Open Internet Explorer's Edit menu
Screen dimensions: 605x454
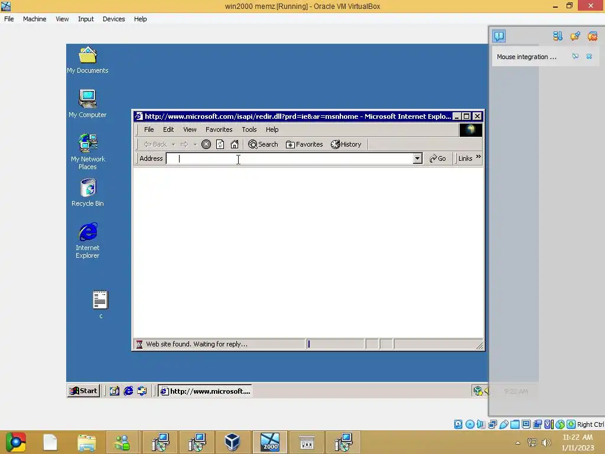(168, 129)
